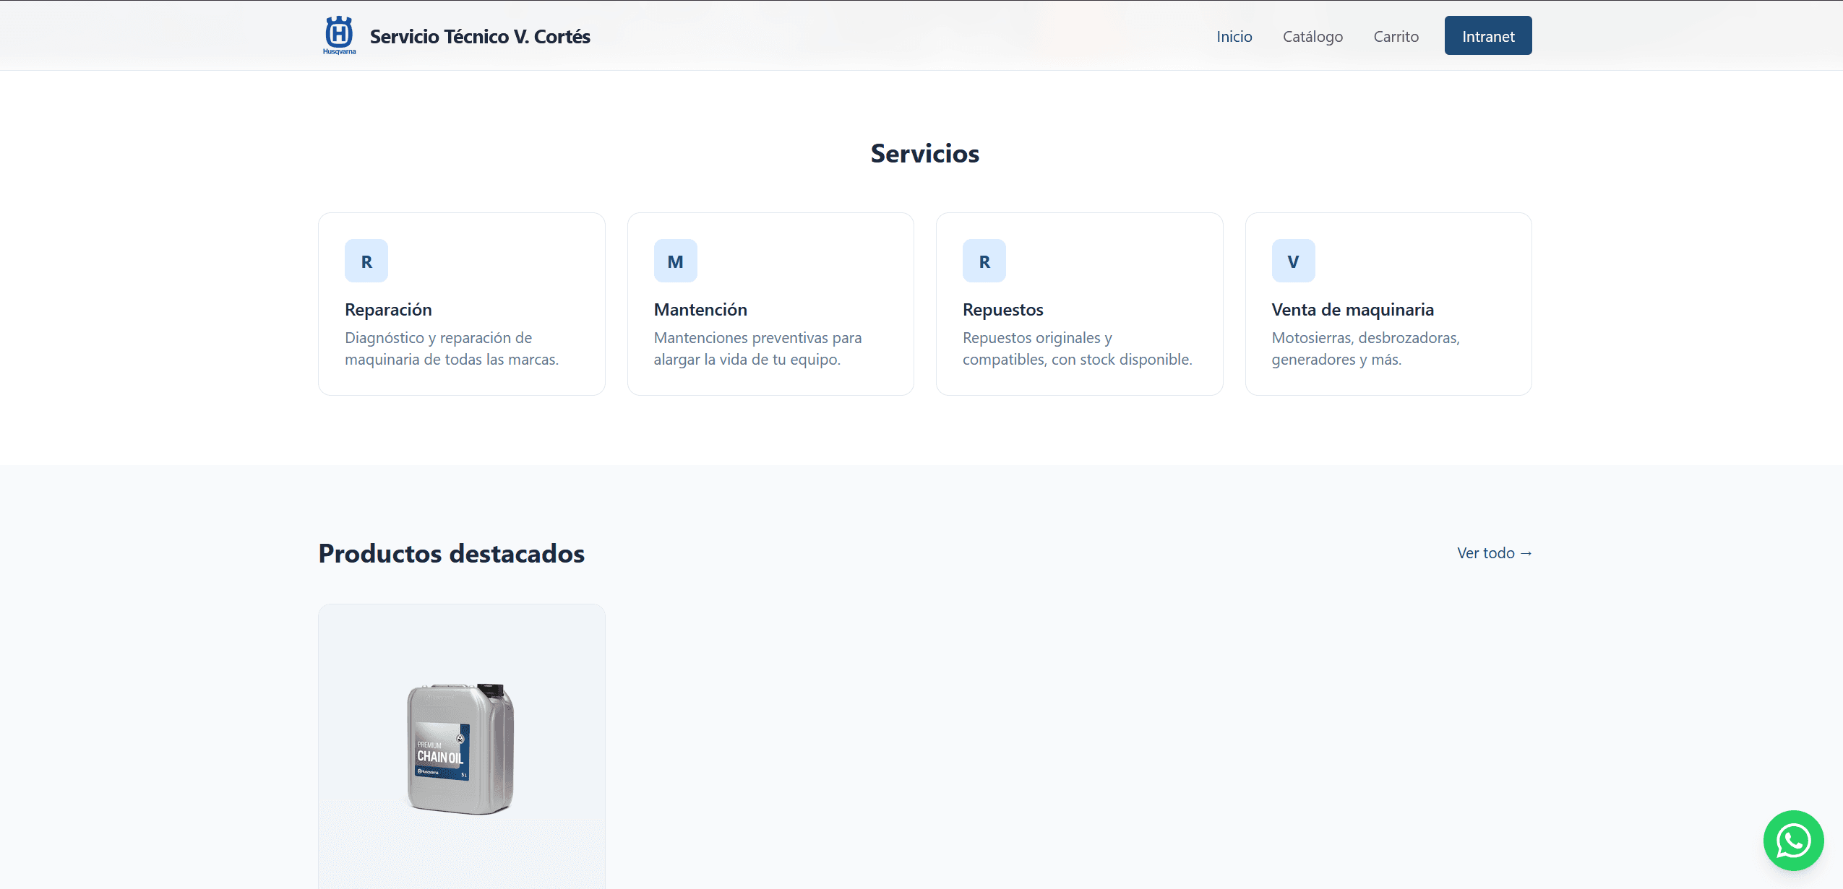Select the Venta de maquinaria heading
This screenshot has height=889, width=1843.
click(x=1352, y=310)
